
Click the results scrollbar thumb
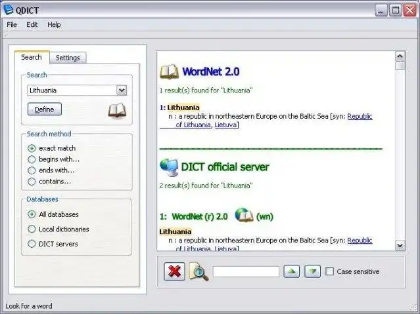tap(400, 66)
